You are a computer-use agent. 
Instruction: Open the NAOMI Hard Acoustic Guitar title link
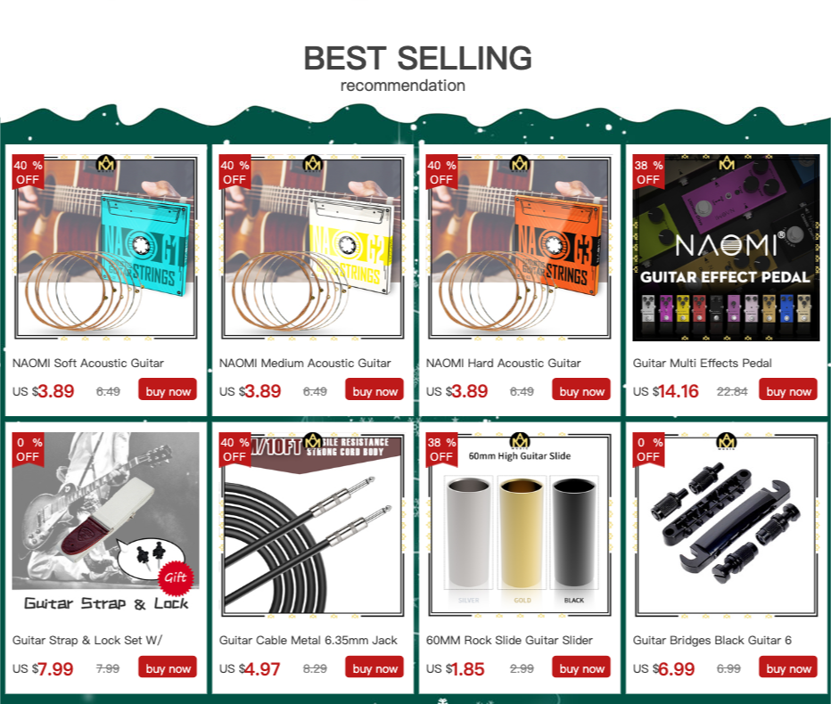[x=504, y=364]
